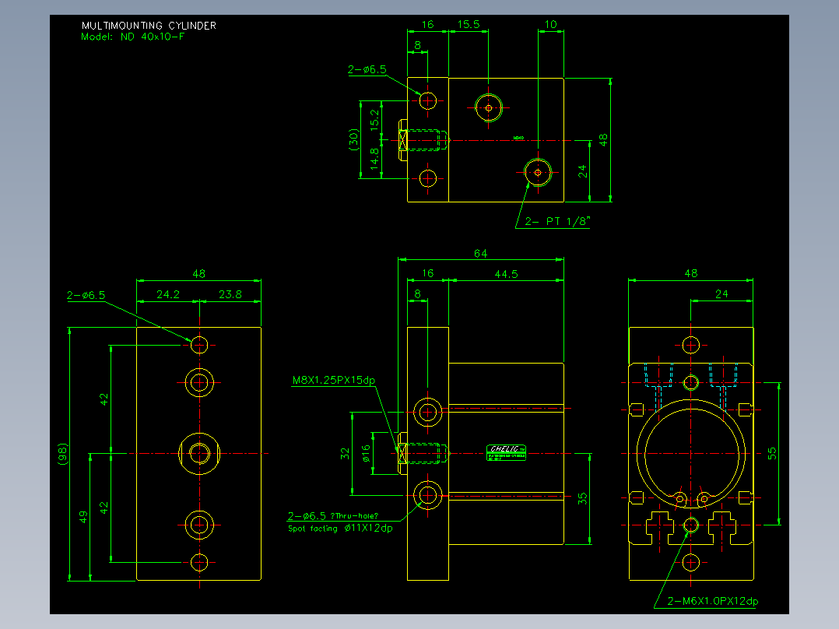Click the ø16 diameter dimension

click(x=366, y=453)
